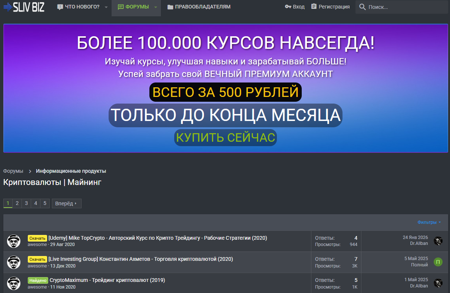Viewport: 450px width, 293px height.
Task: Click the green П avatar of Полный
Action: pos(438,262)
